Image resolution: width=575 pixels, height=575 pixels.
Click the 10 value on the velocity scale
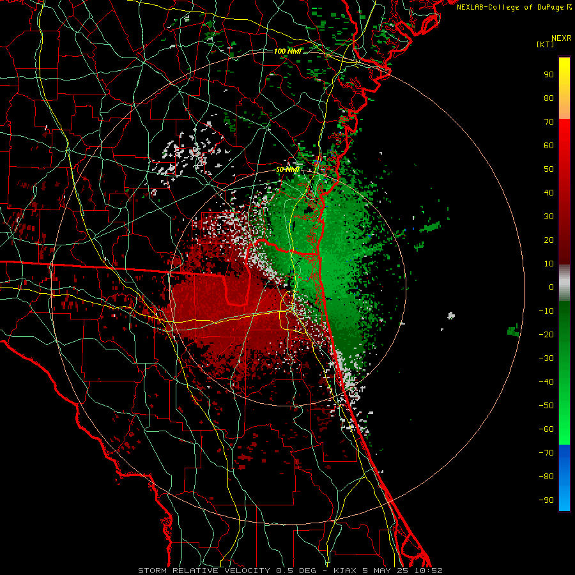coord(549,264)
